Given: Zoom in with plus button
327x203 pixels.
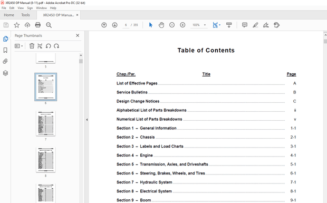Looking at the screenshot, I should (182, 25).
